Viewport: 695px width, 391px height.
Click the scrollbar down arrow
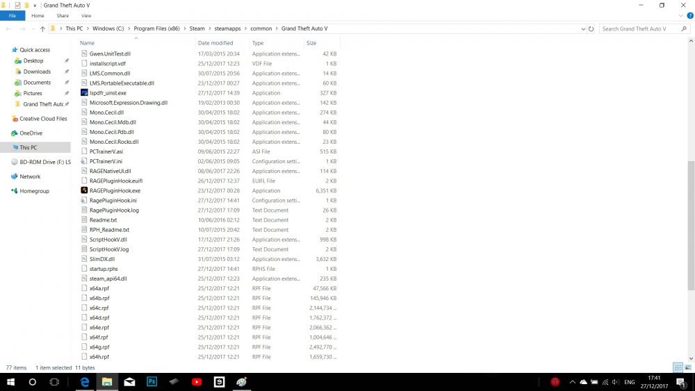(691, 358)
